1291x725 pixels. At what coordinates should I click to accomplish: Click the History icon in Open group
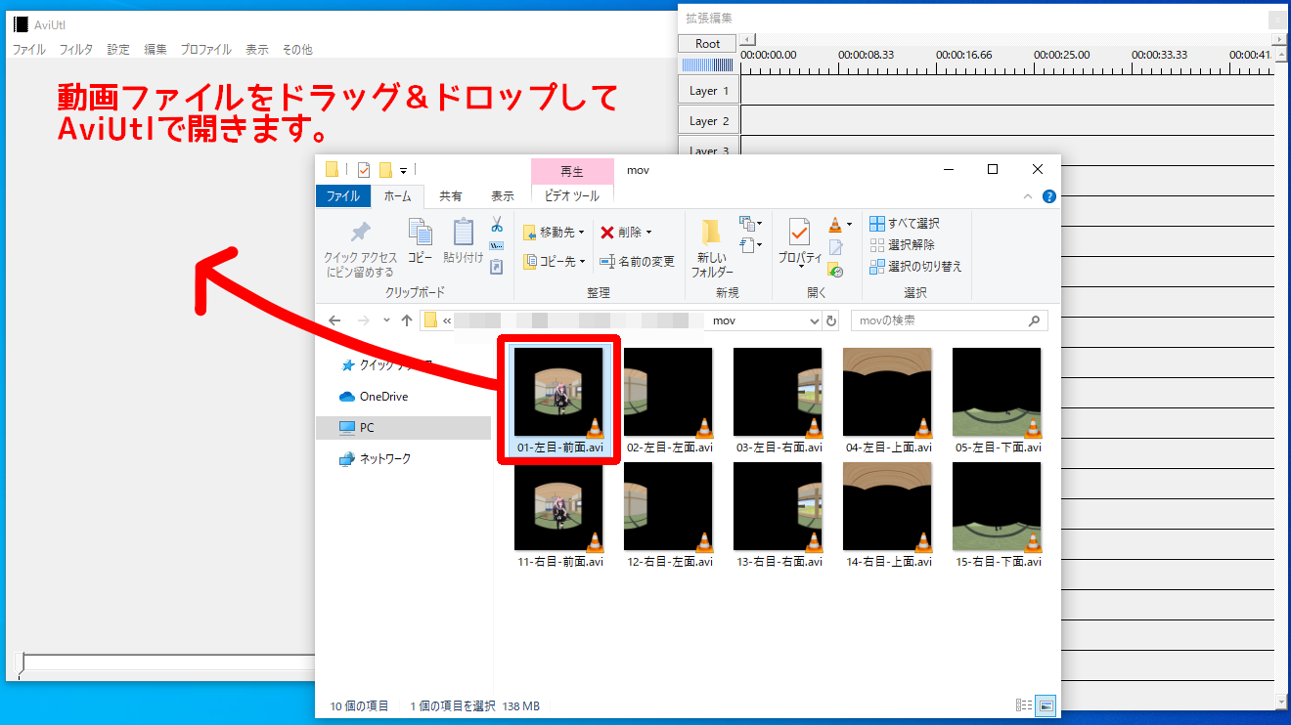click(835, 269)
